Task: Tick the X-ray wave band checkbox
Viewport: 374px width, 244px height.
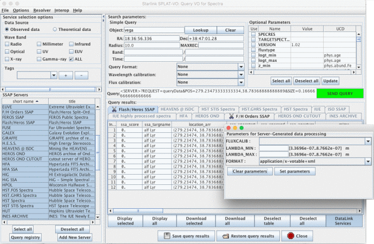Action: tap(7, 59)
